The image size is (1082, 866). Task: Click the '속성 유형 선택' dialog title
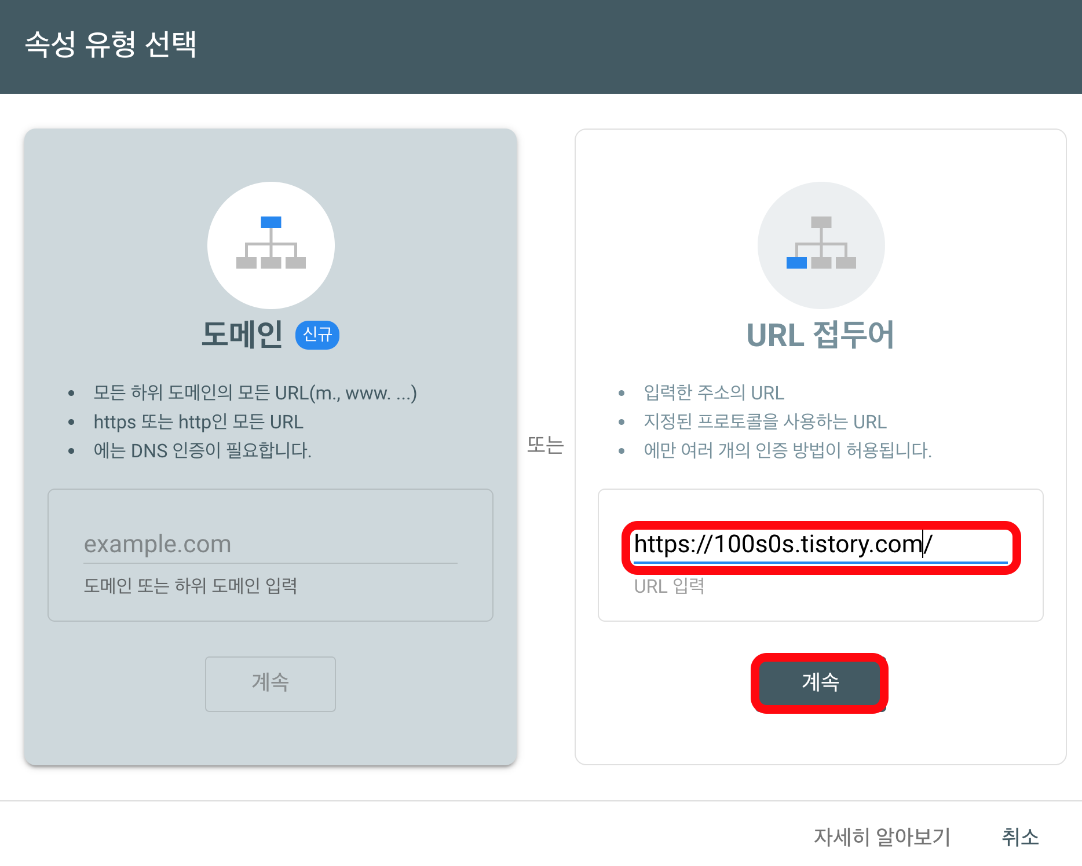coord(111,44)
